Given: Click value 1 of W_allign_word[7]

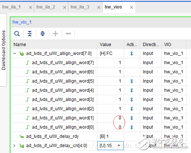Looking at the screenshot, I should coord(120,63).
